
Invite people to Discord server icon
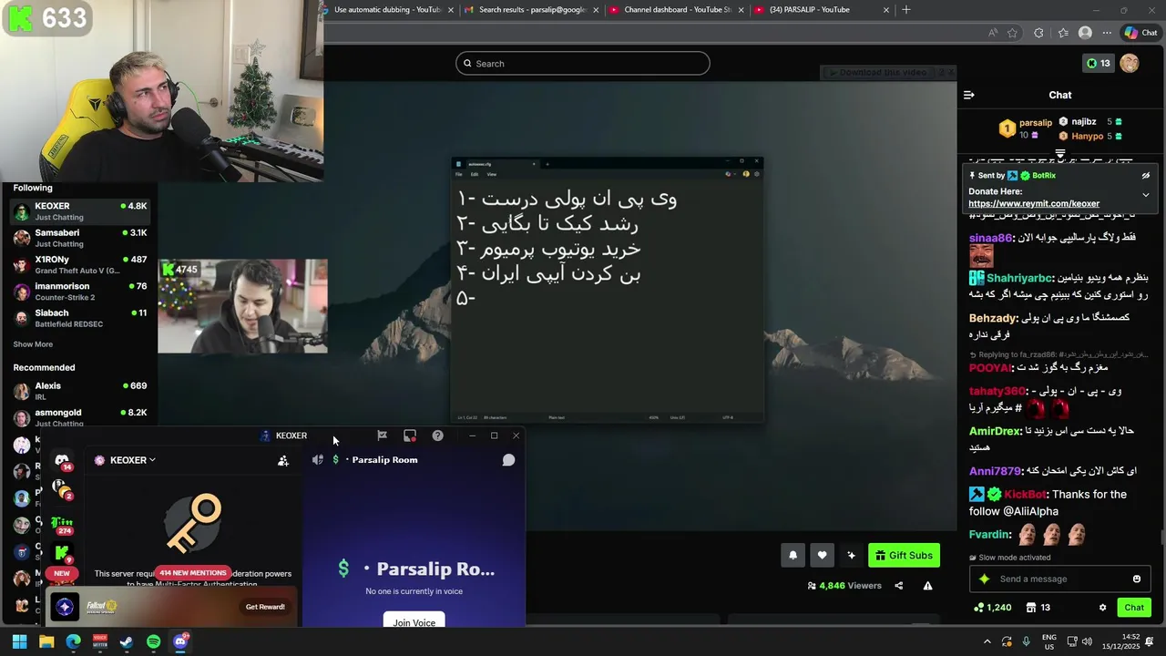click(283, 461)
